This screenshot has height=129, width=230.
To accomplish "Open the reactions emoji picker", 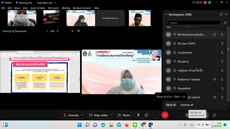I will point(146,115).
